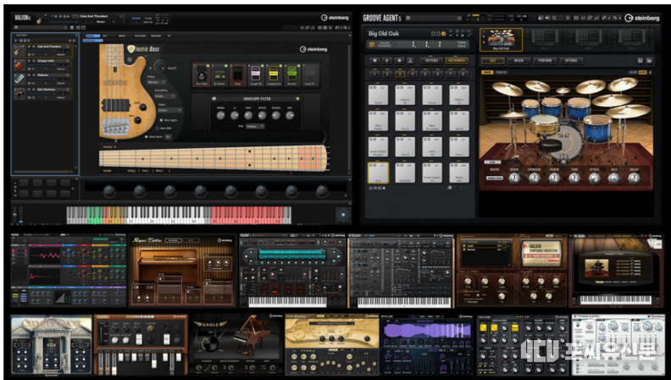Stop playback in Groove Agent transport
The width and height of the screenshot is (671, 380).
(x=374, y=61)
